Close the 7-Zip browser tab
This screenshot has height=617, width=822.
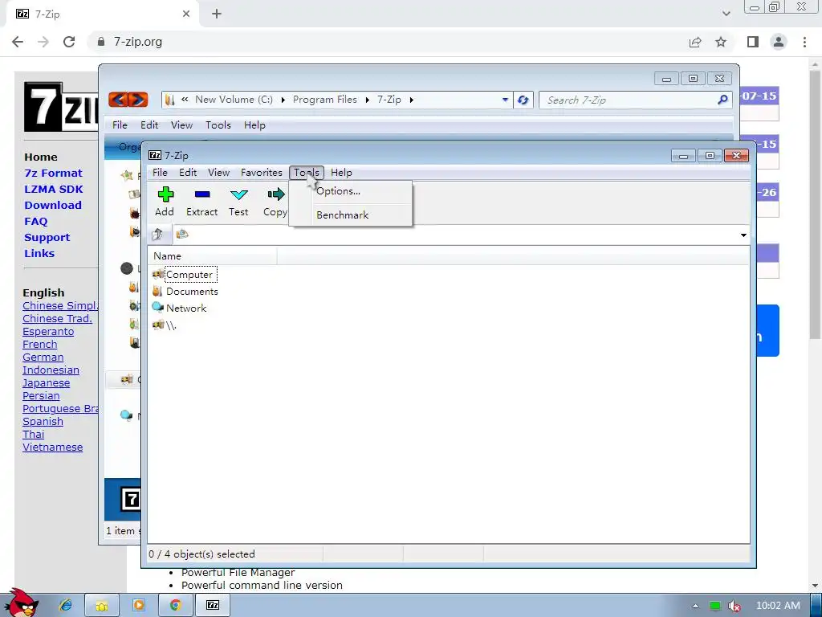pos(186,14)
